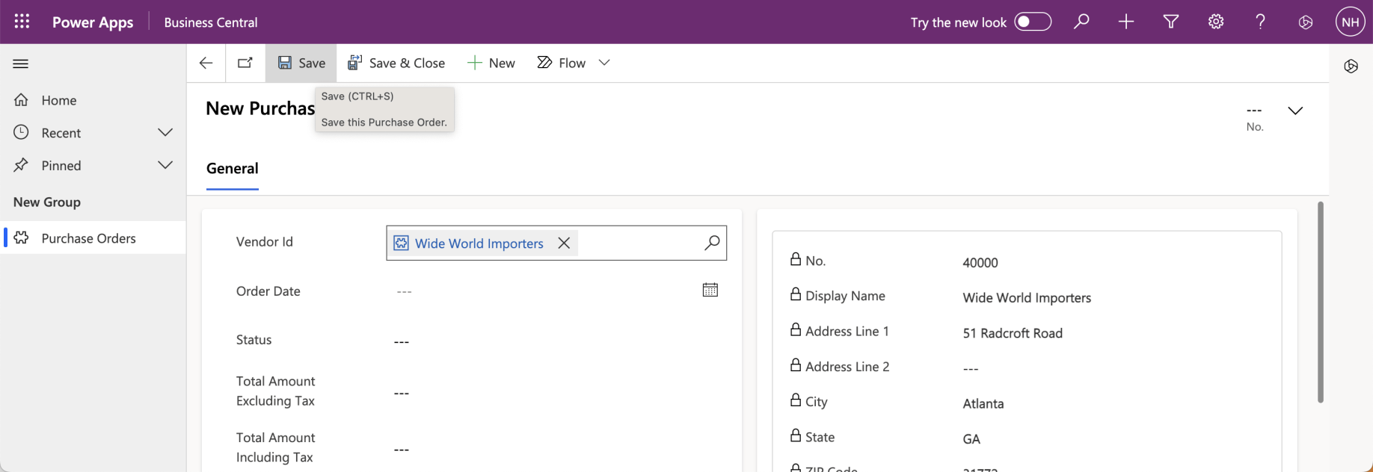Open the Order Date calendar picker

coord(710,290)
